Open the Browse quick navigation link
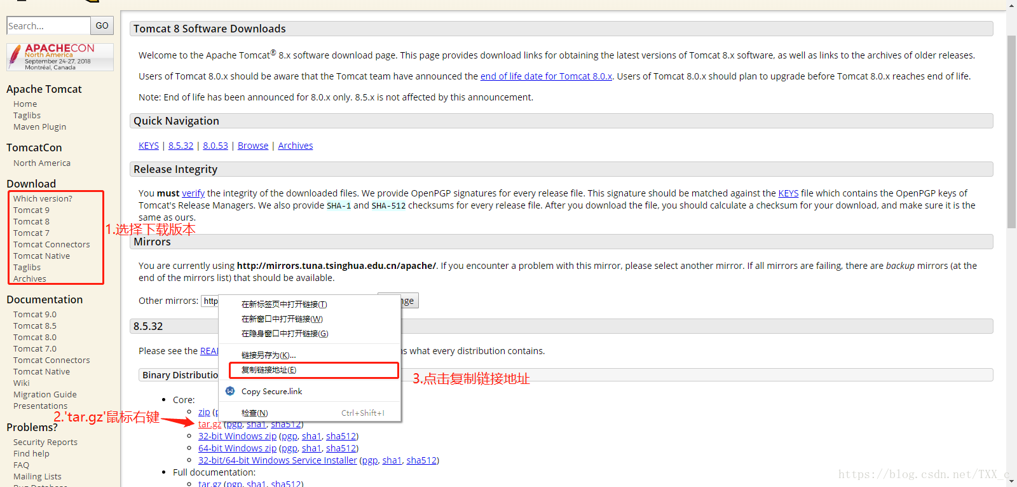 [253, 146]
